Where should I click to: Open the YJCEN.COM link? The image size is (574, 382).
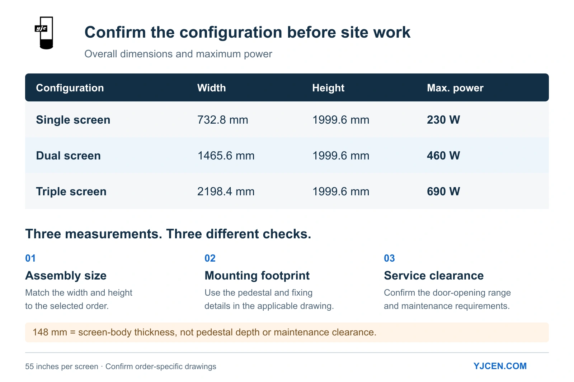(x=500, y=366)
